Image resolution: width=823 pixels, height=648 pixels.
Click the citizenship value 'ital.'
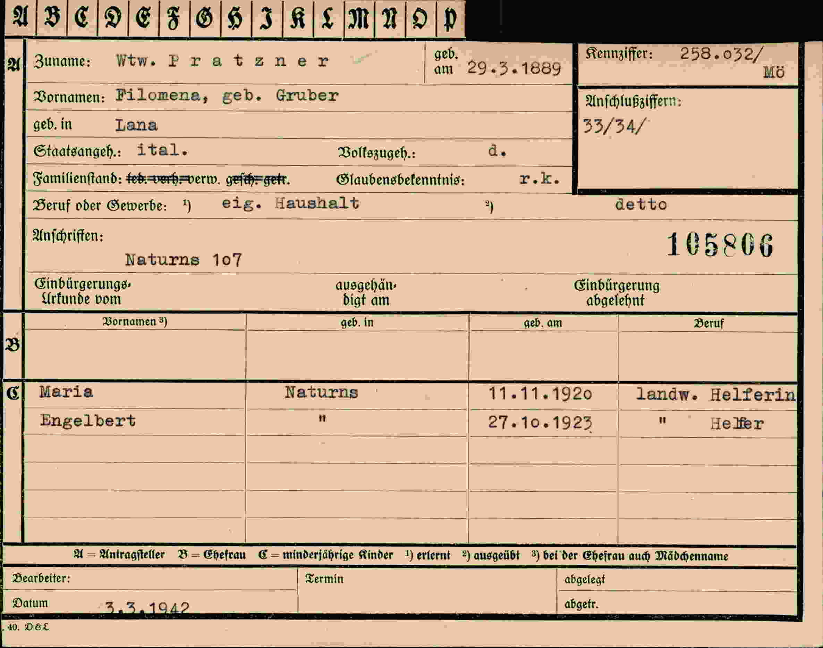(162, 150)
